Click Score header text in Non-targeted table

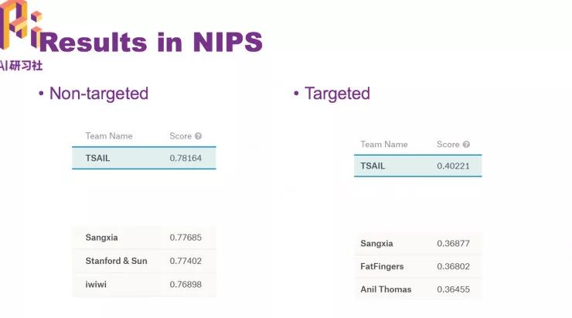[x=180, y=136]
